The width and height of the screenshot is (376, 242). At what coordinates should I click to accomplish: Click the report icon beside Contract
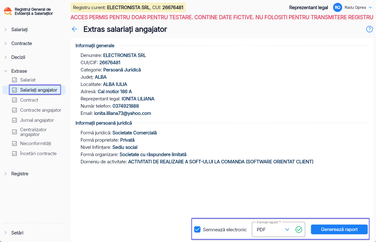(x=14, y=100)
